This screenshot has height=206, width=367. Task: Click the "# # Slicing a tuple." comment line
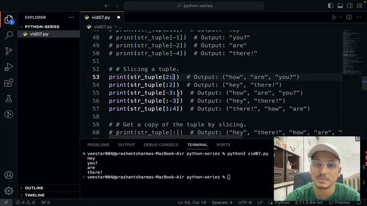pyautogui.click(x=144, y=69)
